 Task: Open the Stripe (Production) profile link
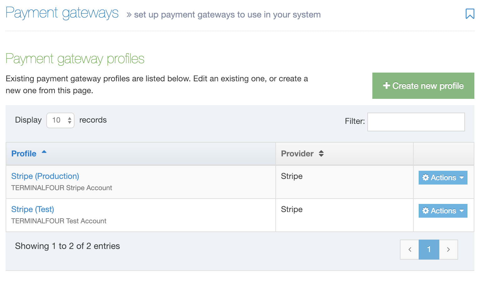45,176
